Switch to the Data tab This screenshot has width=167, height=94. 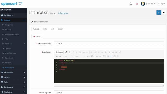[45, 29]
